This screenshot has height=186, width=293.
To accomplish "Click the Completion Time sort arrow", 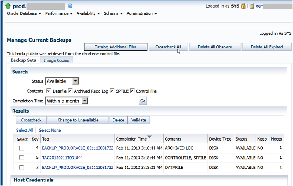I will coord(149,137).
